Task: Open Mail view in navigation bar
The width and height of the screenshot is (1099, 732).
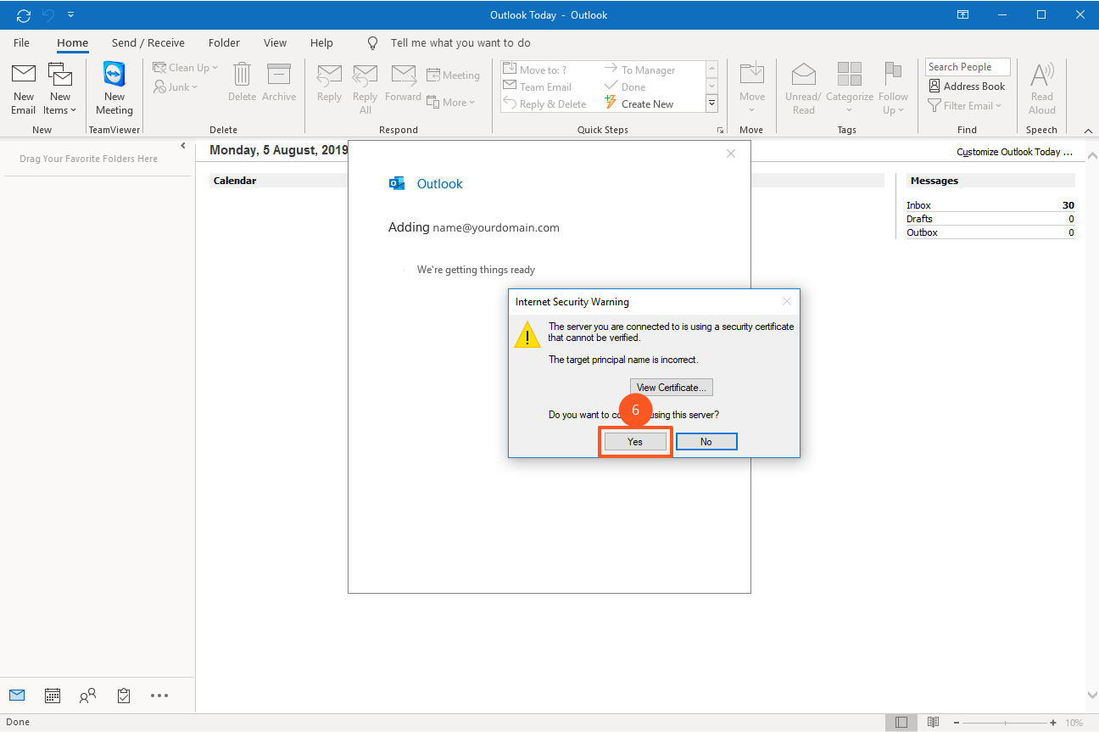Action: [x=17, y=696]
